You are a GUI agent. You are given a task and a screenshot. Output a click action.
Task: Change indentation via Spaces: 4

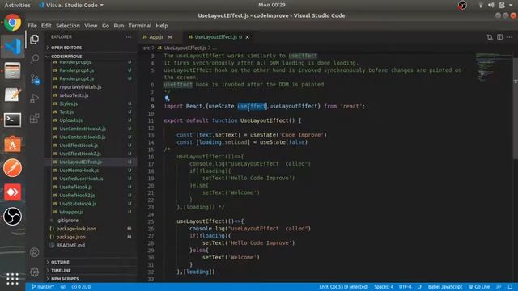384,287
